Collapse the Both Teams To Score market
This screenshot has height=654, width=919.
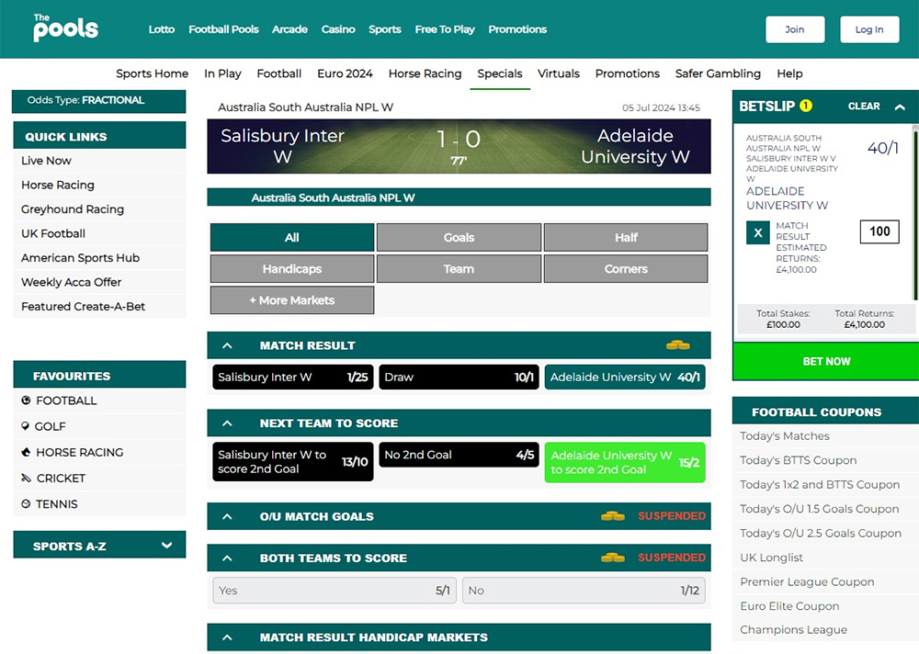227,558
